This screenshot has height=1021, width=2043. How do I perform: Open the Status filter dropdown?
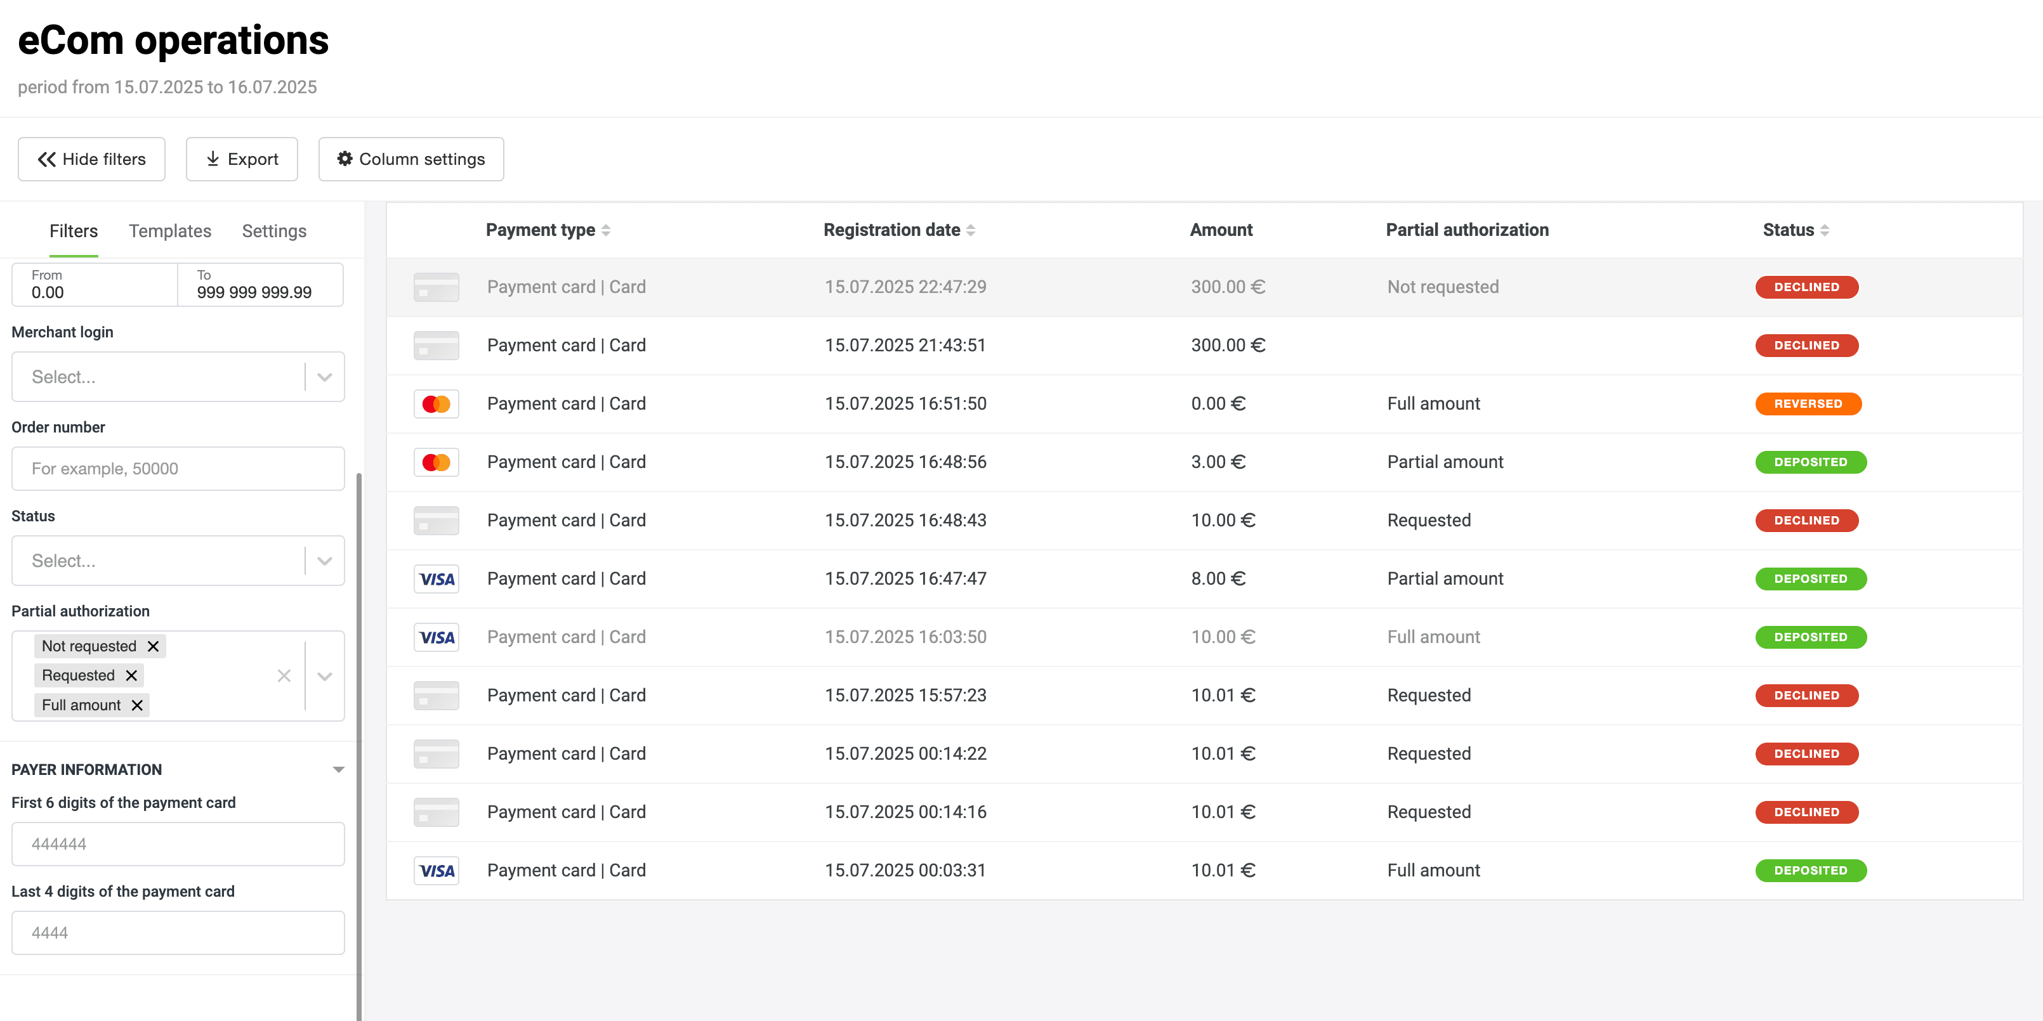tap(324, 561)
